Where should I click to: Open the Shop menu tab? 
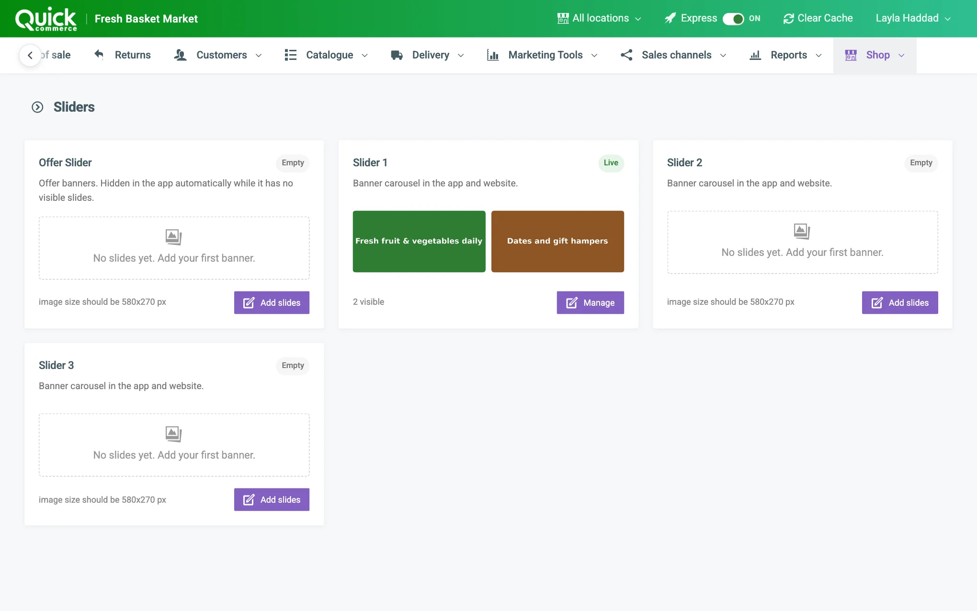point(875,55)
